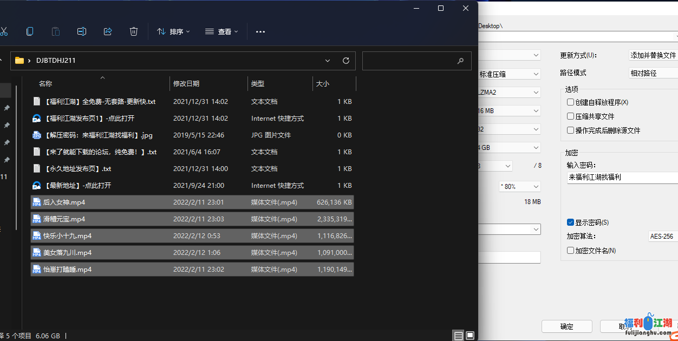The height and width of the screenshot is (341, 678).
Task: Open the 标准压缩 compression level dropdown
Action: click(x=509, y=74)
